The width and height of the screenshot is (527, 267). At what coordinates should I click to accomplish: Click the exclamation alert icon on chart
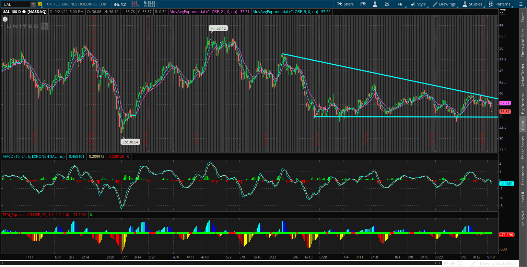[5, 19]
